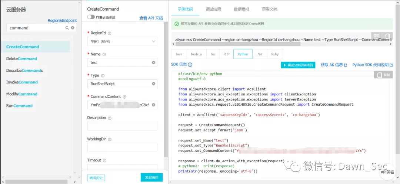Screen dimensions: 400x184
Task: Switch to 调试结果 tab
Action: (x=213, y=9)
